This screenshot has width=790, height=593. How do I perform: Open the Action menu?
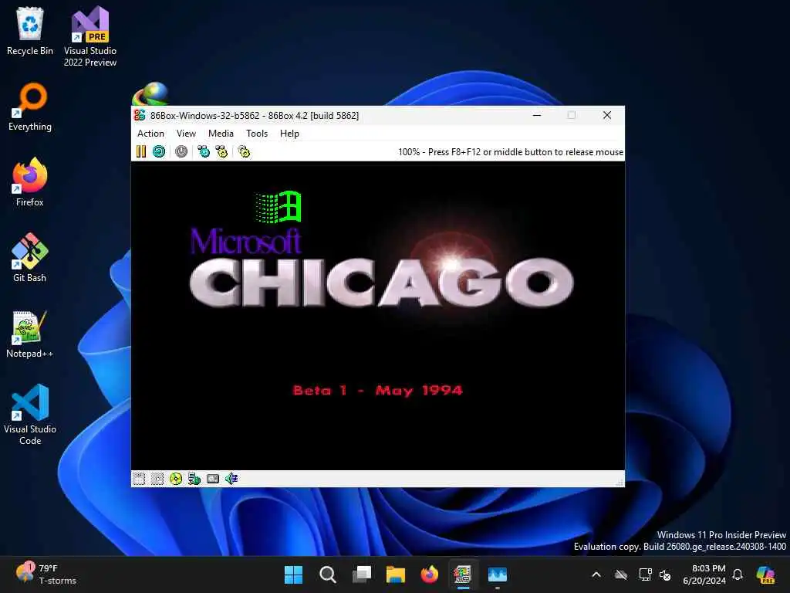coord(150,133)
